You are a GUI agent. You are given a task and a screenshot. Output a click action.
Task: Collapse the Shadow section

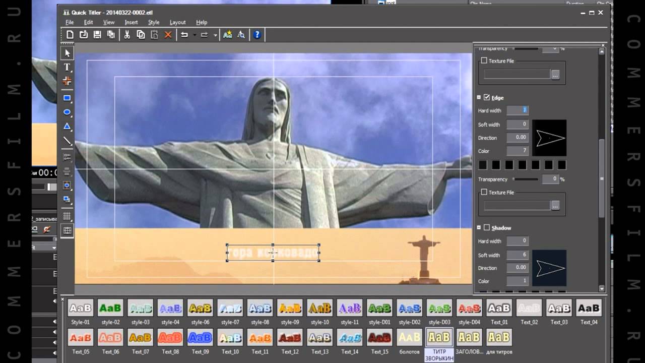click(479, 227)
